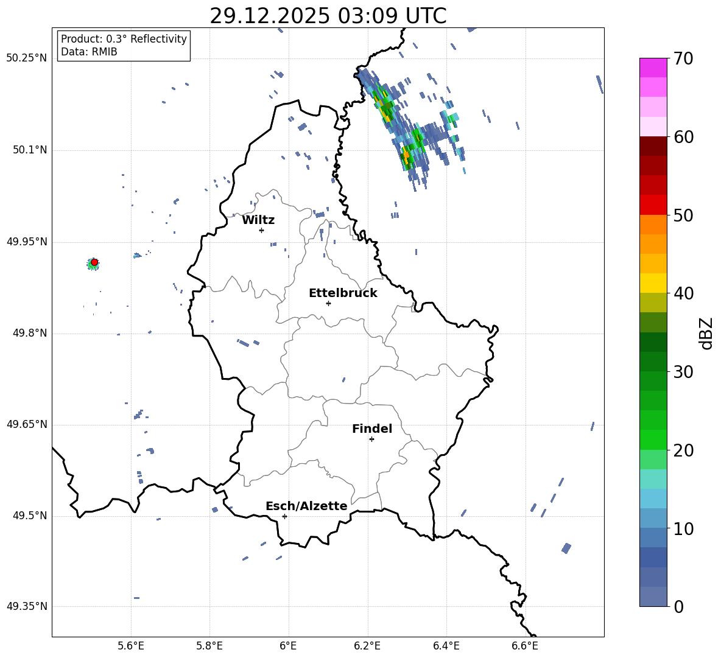Pick the dark red colorbar band below 60

(653, 146)
